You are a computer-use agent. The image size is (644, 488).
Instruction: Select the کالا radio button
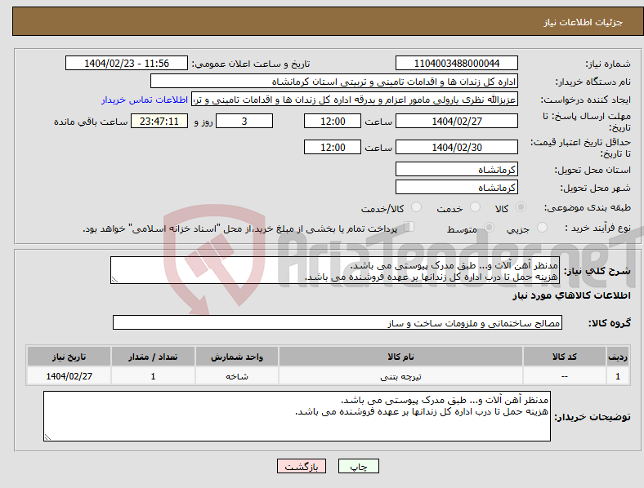click(x=521, y=207)
